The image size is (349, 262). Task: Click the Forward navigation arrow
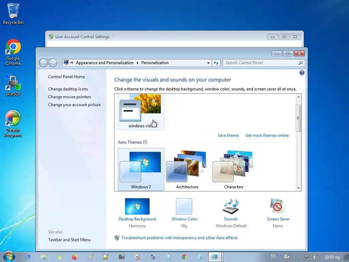point(53,63)
